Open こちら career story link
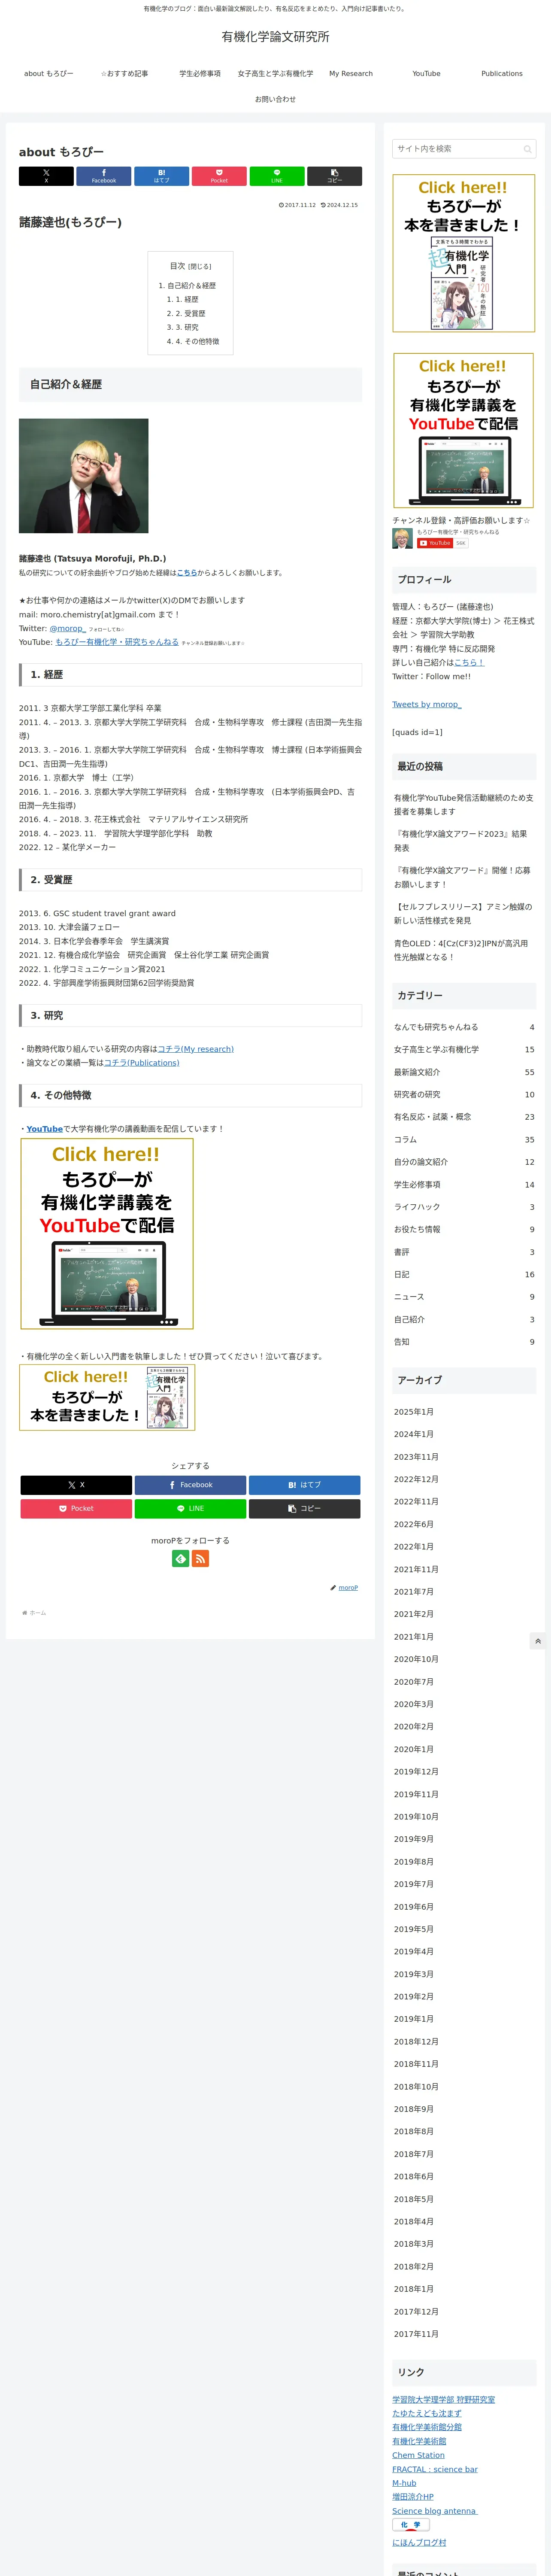The image size is (551, 2576). [187, 573]
